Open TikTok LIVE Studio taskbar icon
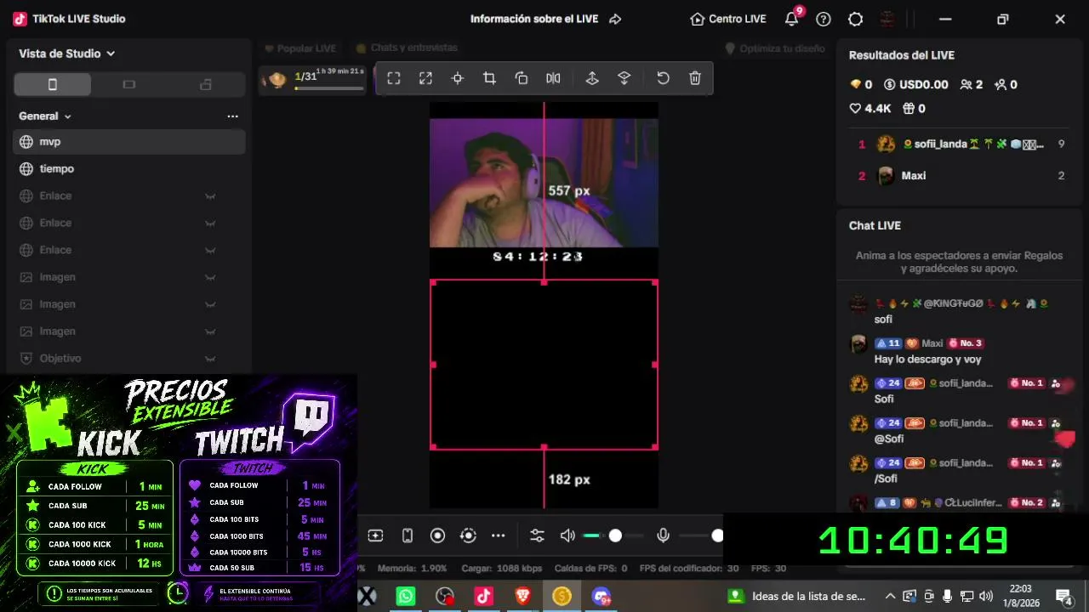1089x612 pixels. click(483, 597)
